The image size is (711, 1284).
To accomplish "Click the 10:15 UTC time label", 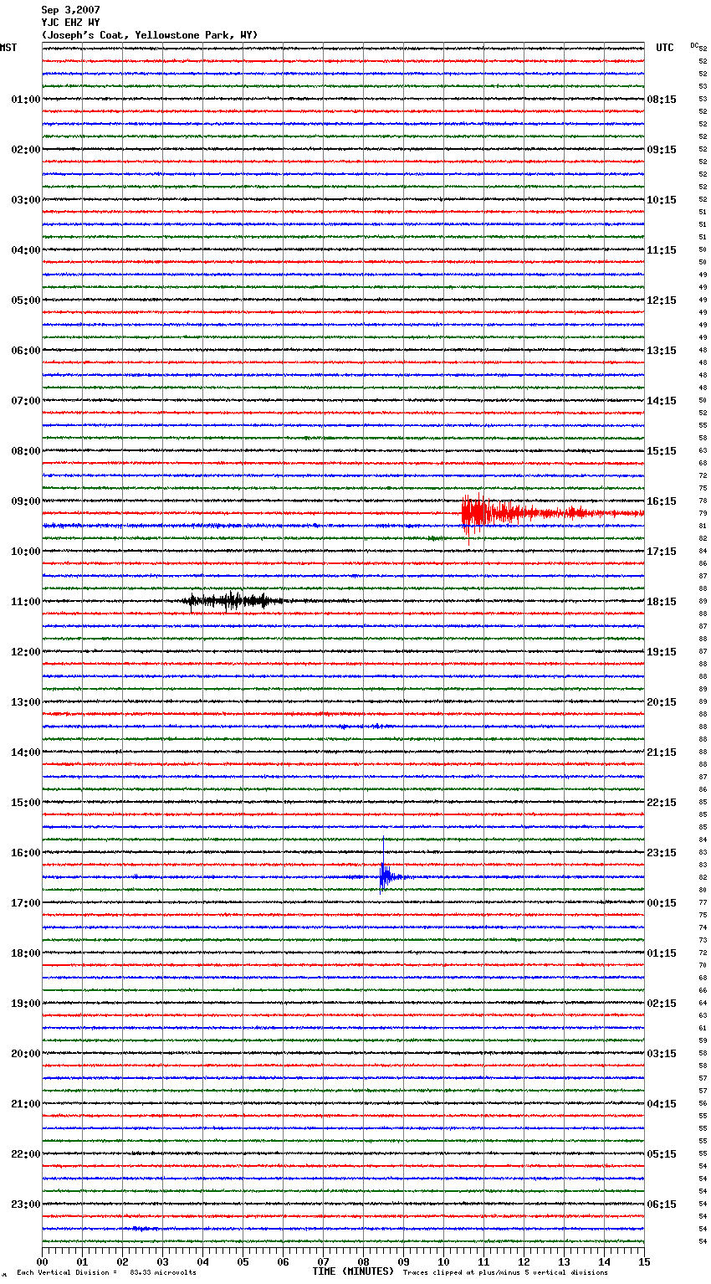I will (662, 200).
